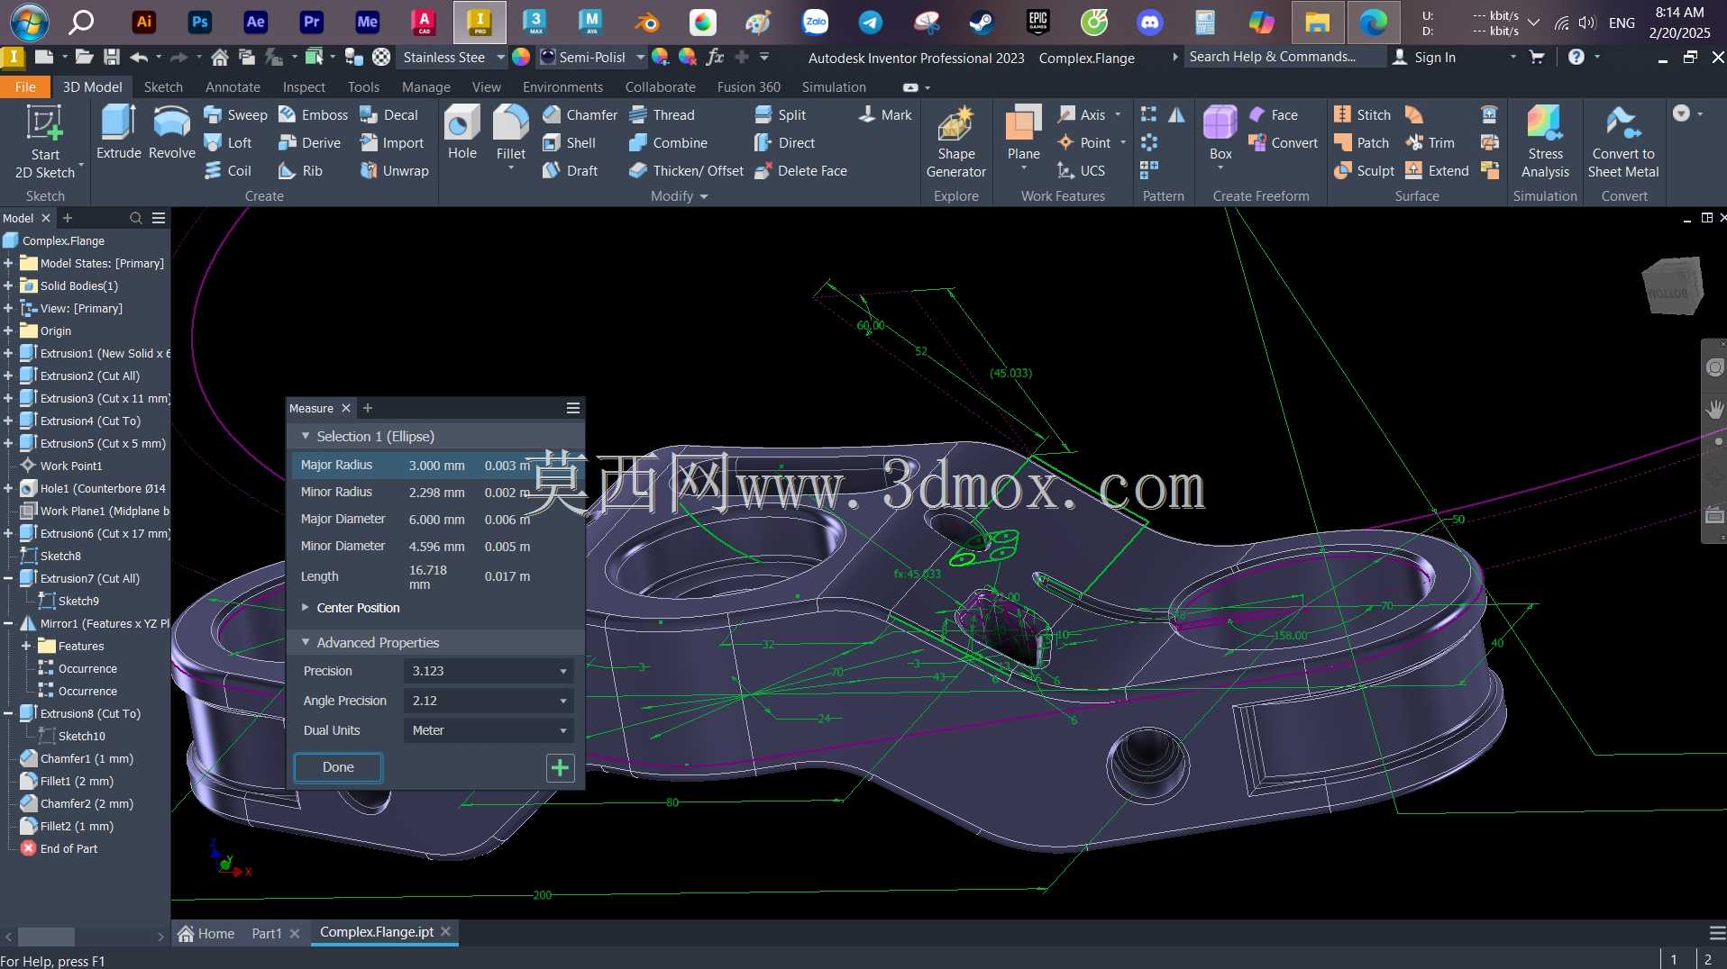Click Convert to Sheet Metal

pyautogui.click(x=1622, y=142)
